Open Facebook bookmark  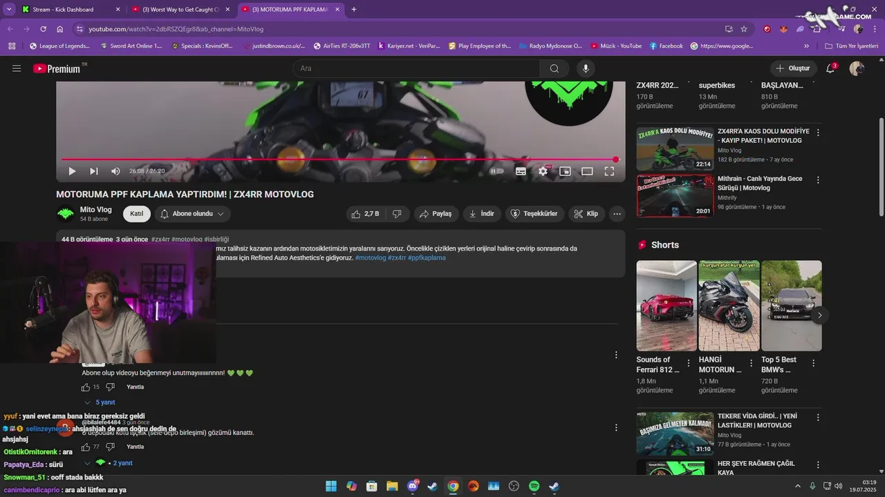point(667,46)
